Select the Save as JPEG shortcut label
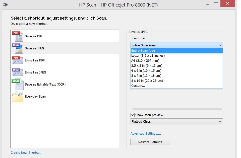241x158 pixels. (x=34, y=48)
